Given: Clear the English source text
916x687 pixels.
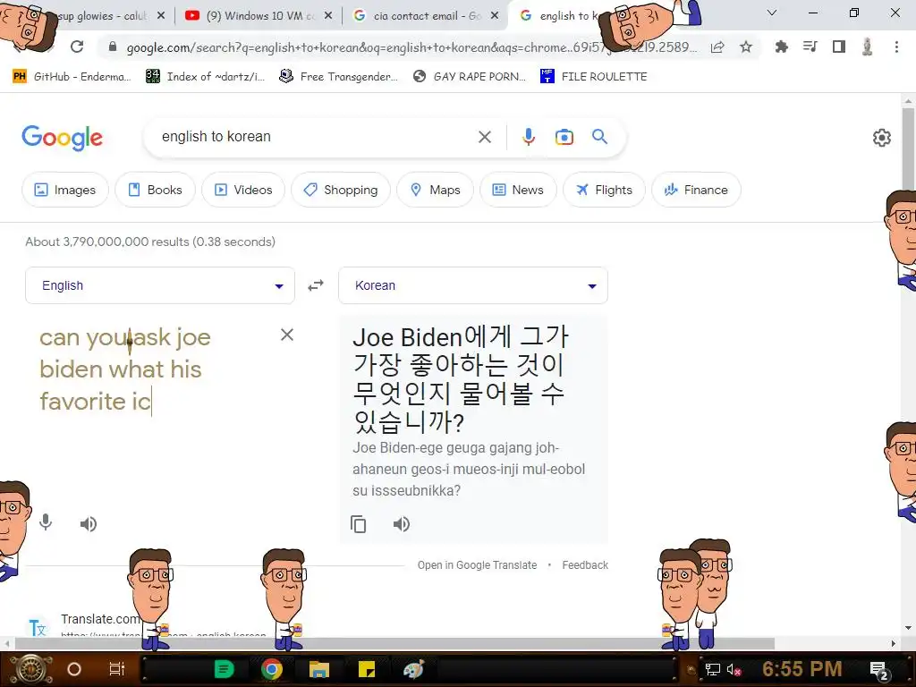Looking at the screenshot, I should coord(287,335).
